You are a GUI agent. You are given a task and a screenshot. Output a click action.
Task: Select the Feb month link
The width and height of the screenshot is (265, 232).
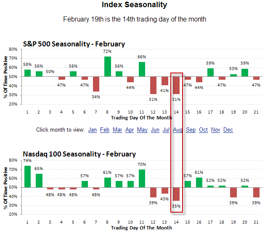pyautogui.click(x=105, y=130)
